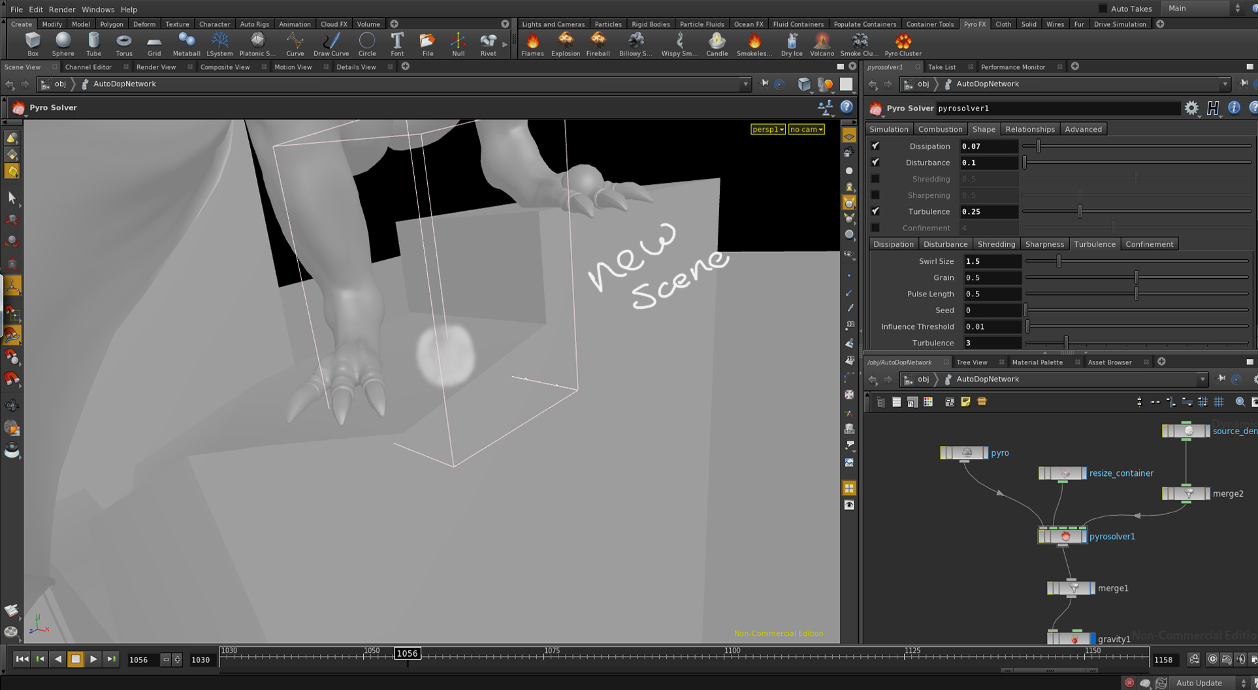The width and height of the screenshot is (1258, 690).
Task: Open the Confinement sub-tab
Action: coord(1149,244)
